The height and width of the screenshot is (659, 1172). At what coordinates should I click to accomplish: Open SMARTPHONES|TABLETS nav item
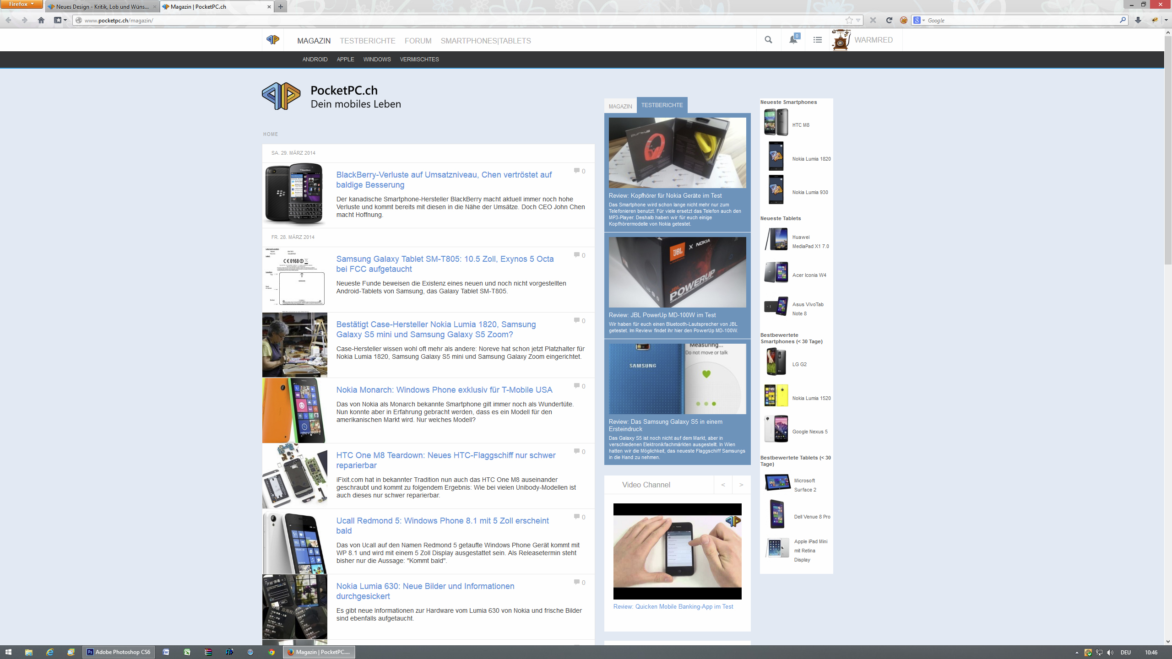tap(486, 41)
